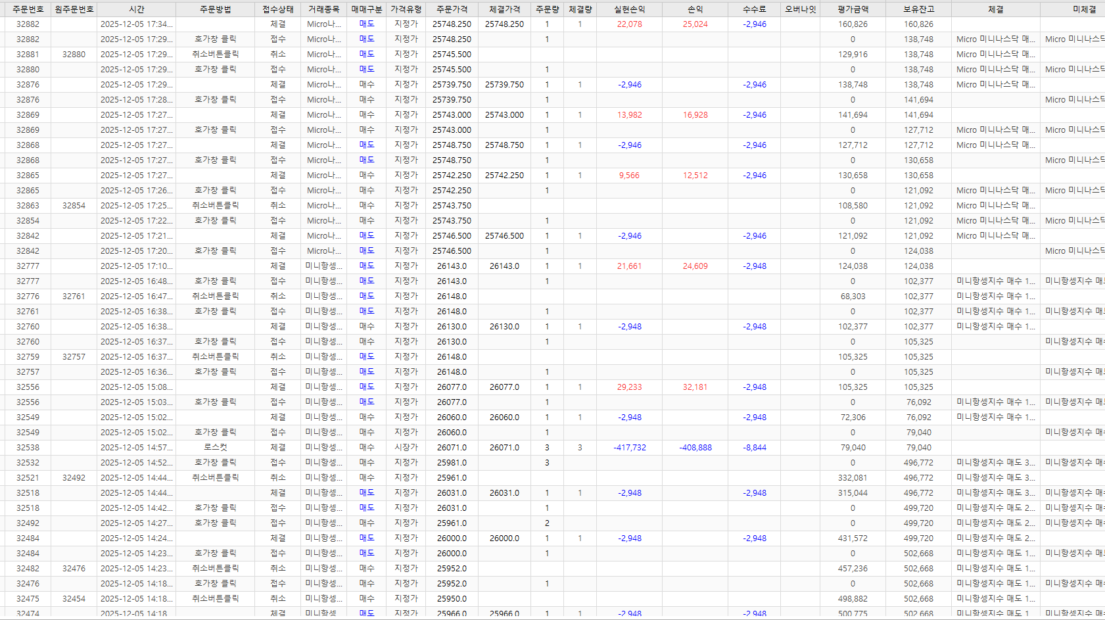Sort by the 실현손익 column header
Image resolution: width=1105 pixels, height=620 pixels.
click(629, 9)
